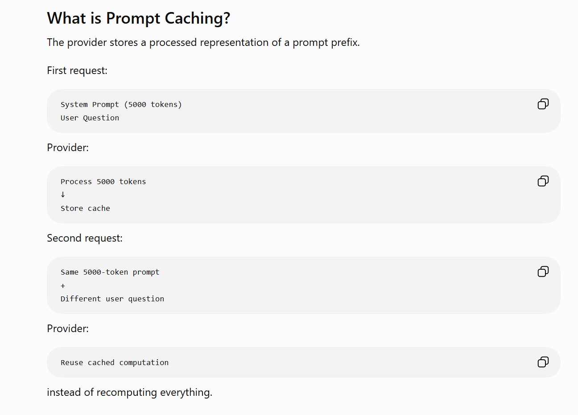Viewport: 578px width, 415px height.
Task: Click the down arrow in provider code block
Action: [63, 194]
